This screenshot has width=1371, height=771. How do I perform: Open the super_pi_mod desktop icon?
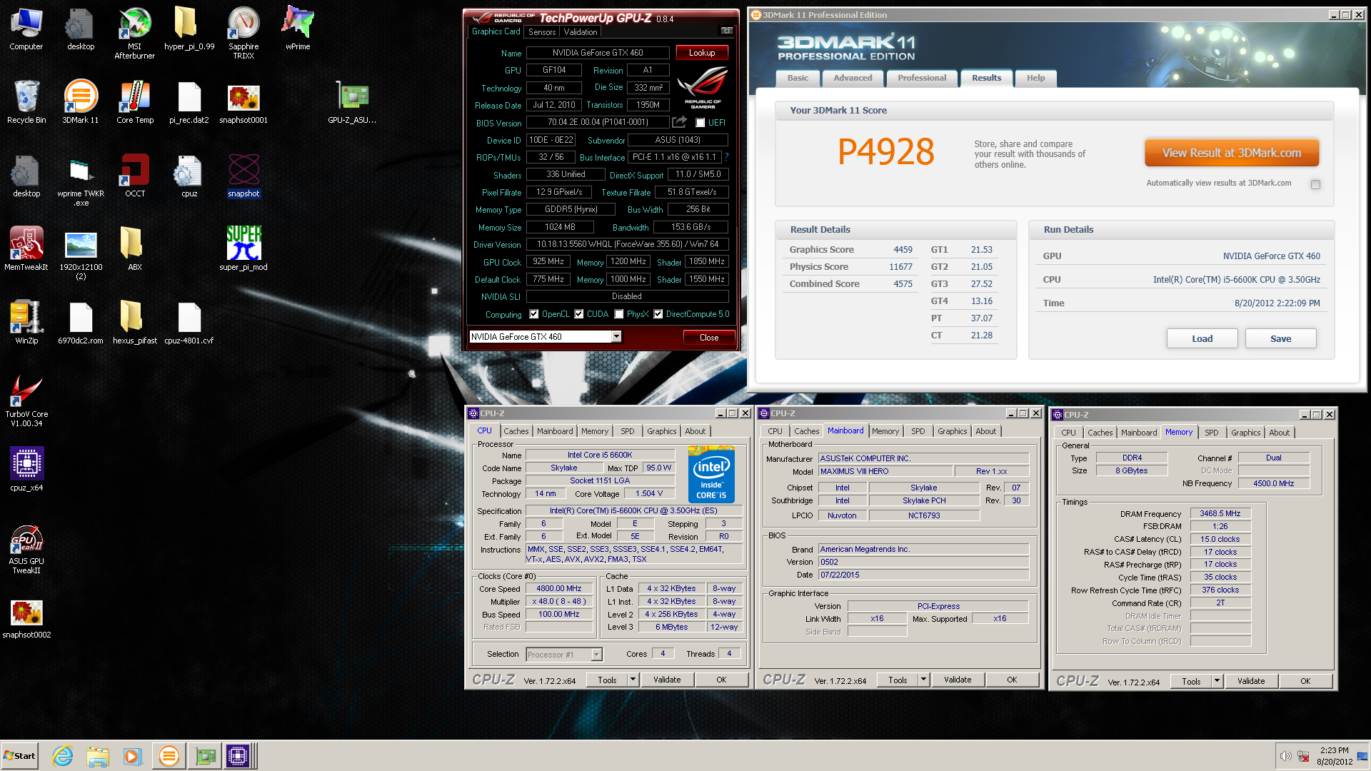243,249
